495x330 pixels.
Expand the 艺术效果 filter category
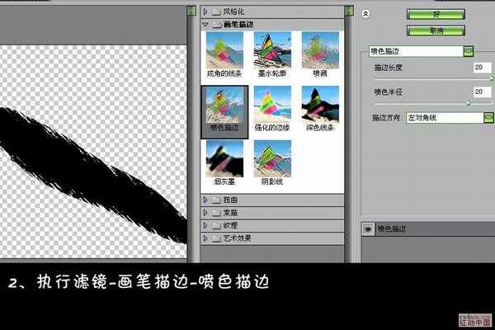click(205, 238)
